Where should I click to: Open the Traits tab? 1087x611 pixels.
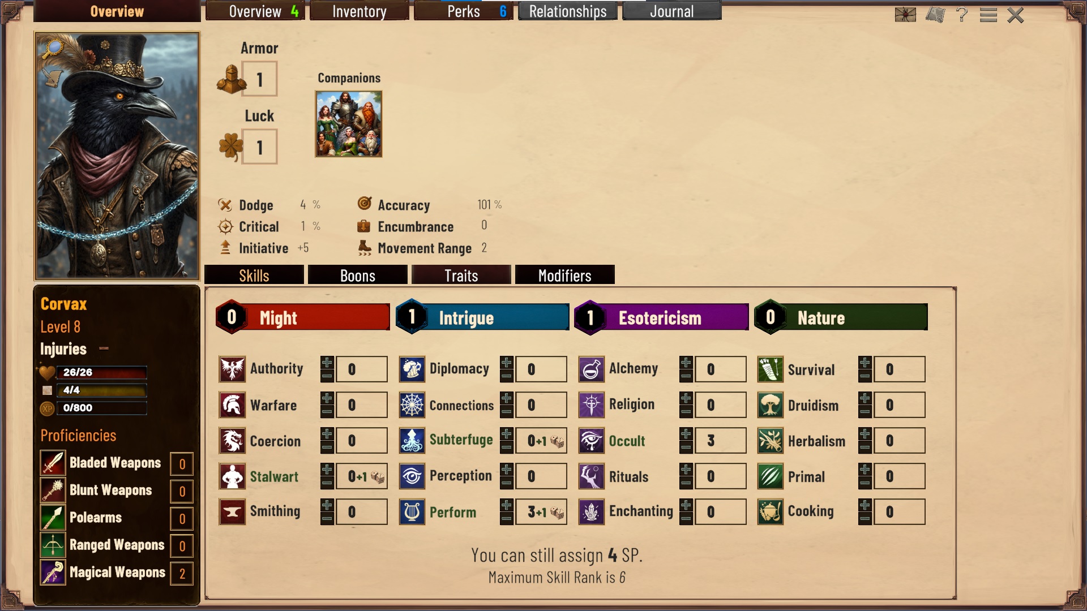click(x=461, y=275)
